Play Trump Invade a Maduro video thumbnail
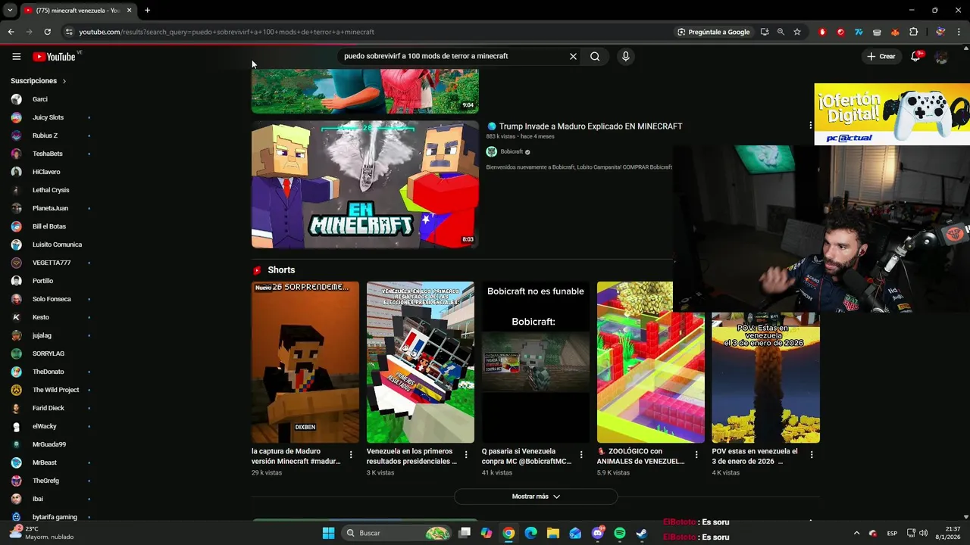970x545 pixels. point(365,185)
